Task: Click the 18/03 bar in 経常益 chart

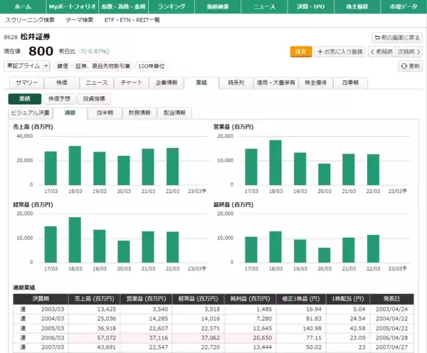Action: coord(75,240)
